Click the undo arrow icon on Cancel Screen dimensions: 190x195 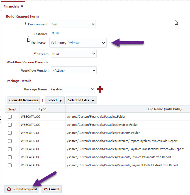tap(45, 189)
